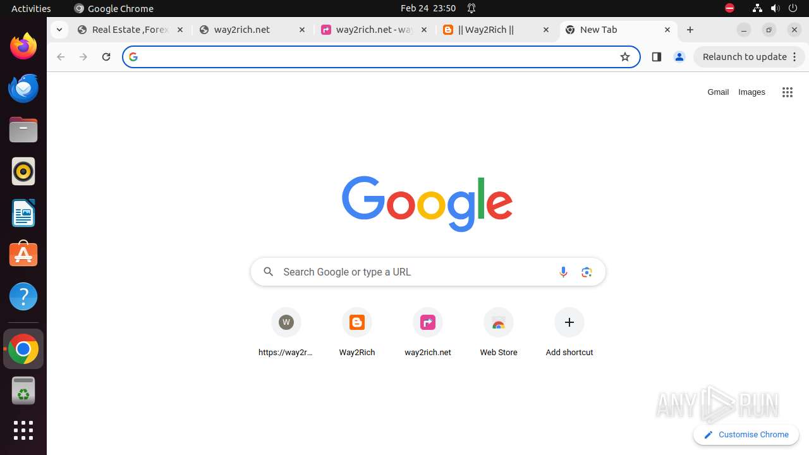The width and height of the screenshot is (809, 455).
Task: Reload the current page
Action: click(106, 57)
